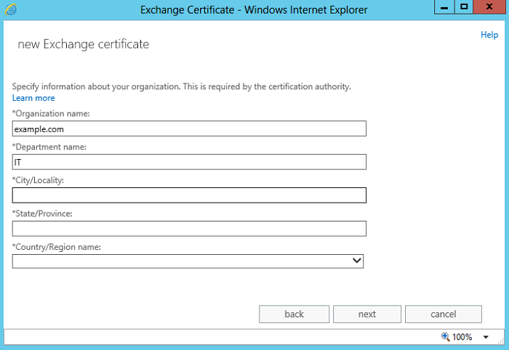The width and height of the screenshot is (509, 350).
Task: Maximize the Exchange Certificate window
Action: [x=464, y=7]
